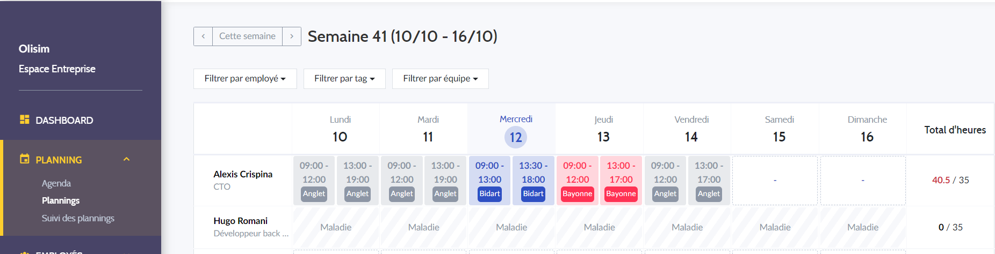Click Alexis Crispina's empty Samedi cell

pos(775,181)
